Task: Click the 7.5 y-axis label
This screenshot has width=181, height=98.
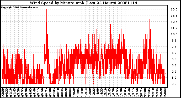Action: [x=174, y=47]
